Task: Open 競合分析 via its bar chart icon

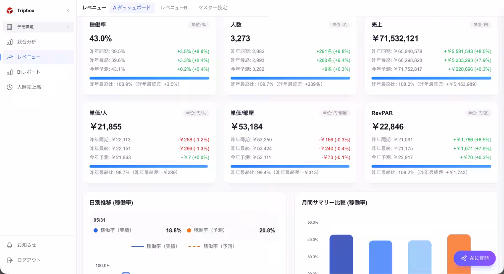Action: click(10, 42)
